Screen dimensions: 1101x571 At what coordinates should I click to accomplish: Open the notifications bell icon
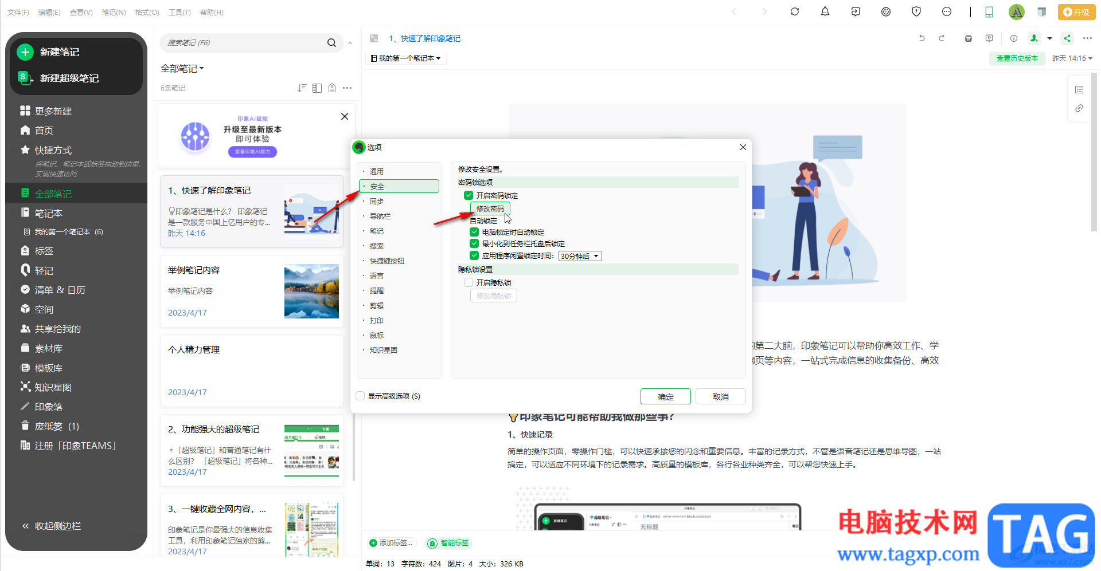coord(825,11)
